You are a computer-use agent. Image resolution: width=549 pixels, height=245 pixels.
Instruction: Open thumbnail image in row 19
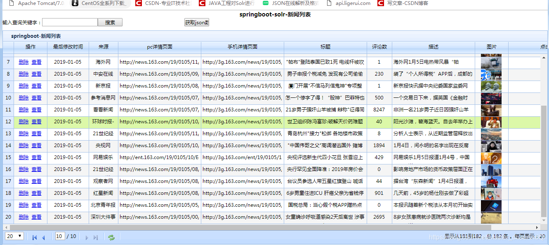pos(491,206)
